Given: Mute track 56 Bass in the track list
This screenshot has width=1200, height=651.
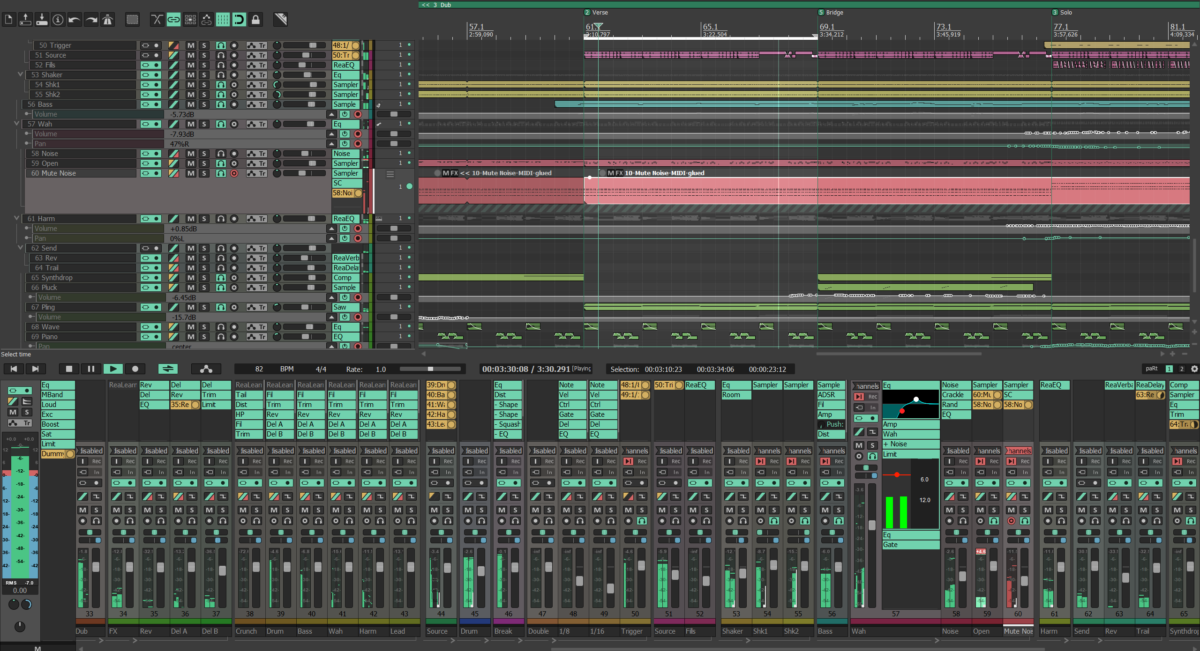Looking at the screenshot, I should [191, 104].
